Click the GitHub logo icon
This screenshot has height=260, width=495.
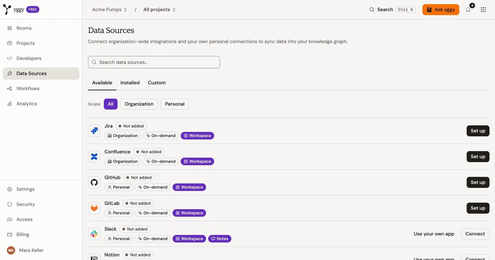(x=94, y=182)
